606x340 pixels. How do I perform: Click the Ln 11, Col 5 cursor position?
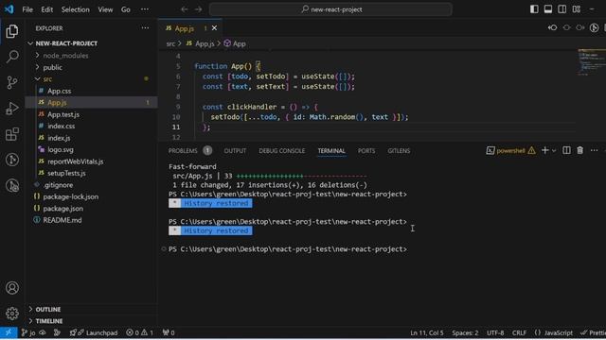pos(427,332)
